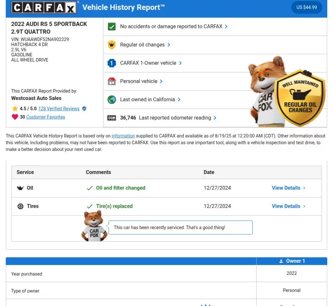Open the Customer Favorites link
Image resolution: width=334 pixels, height=306 pixels.
click(x=45, y=117)
